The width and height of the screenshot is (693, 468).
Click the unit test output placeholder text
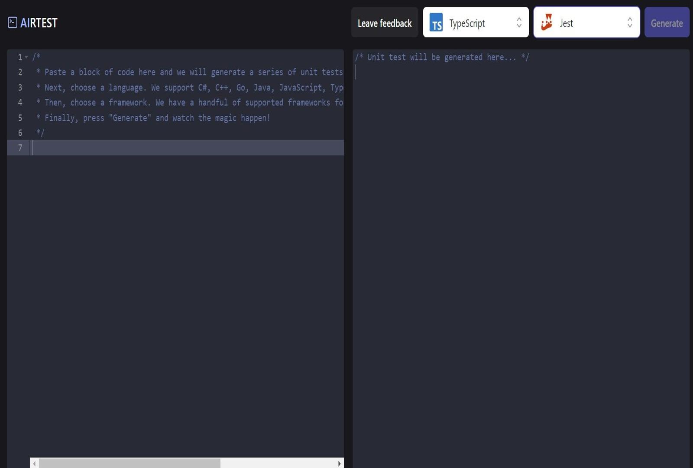click(x=442, y=57)
